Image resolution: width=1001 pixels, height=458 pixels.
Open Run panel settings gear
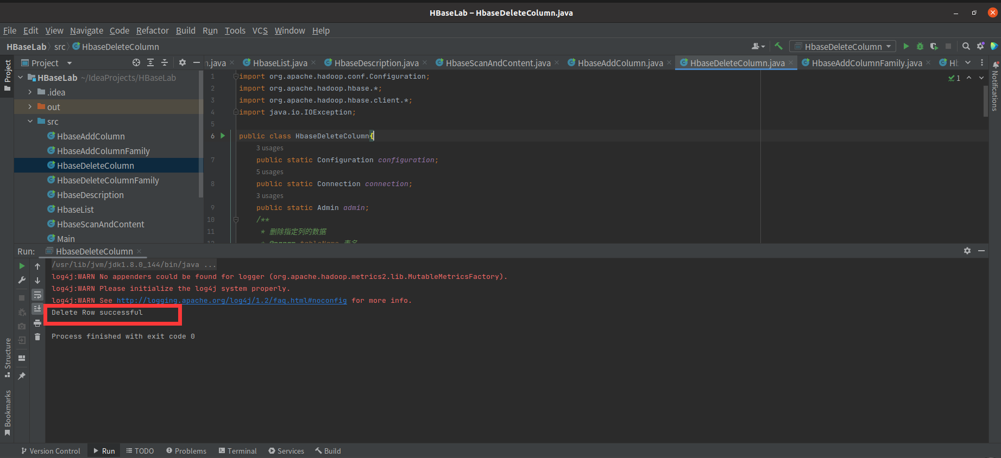point(967,251)
